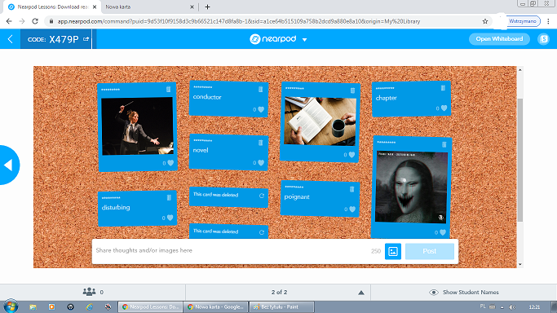Open the Paint window in taskbar

click(x=281, y=307)
